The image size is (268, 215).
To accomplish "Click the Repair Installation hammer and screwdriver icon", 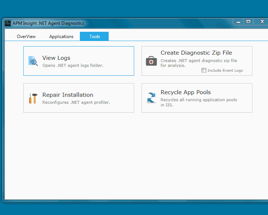I will tap(33, 98).
